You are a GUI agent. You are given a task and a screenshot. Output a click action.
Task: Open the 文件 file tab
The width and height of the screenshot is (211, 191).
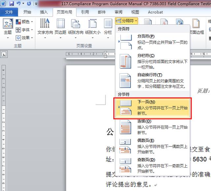coord(9,12)
